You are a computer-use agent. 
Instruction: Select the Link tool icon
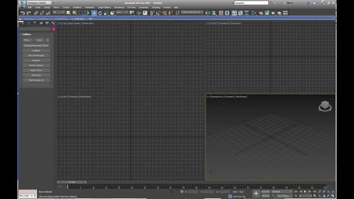coord(36,13)
